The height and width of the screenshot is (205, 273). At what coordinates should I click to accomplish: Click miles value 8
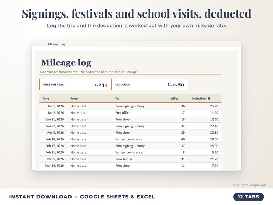click(184, 152)
